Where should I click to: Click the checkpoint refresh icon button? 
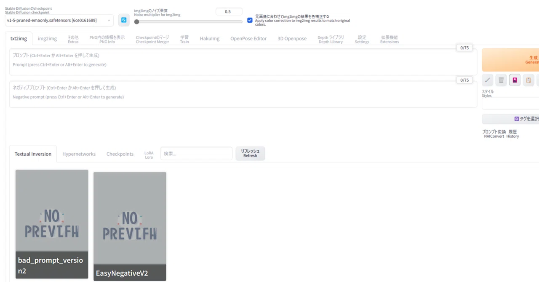pyautogui.click(x=124, y=20)
